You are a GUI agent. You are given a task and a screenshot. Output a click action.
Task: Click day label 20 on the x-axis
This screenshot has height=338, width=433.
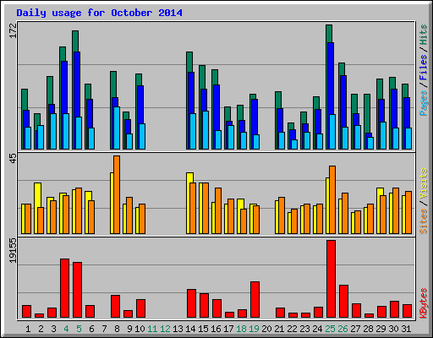point(266,329)
